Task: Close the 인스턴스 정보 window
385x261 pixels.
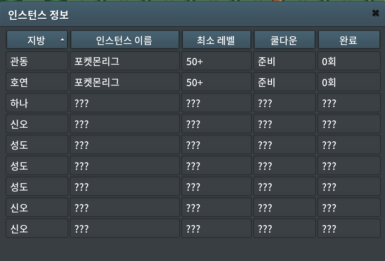Action: 375,13
